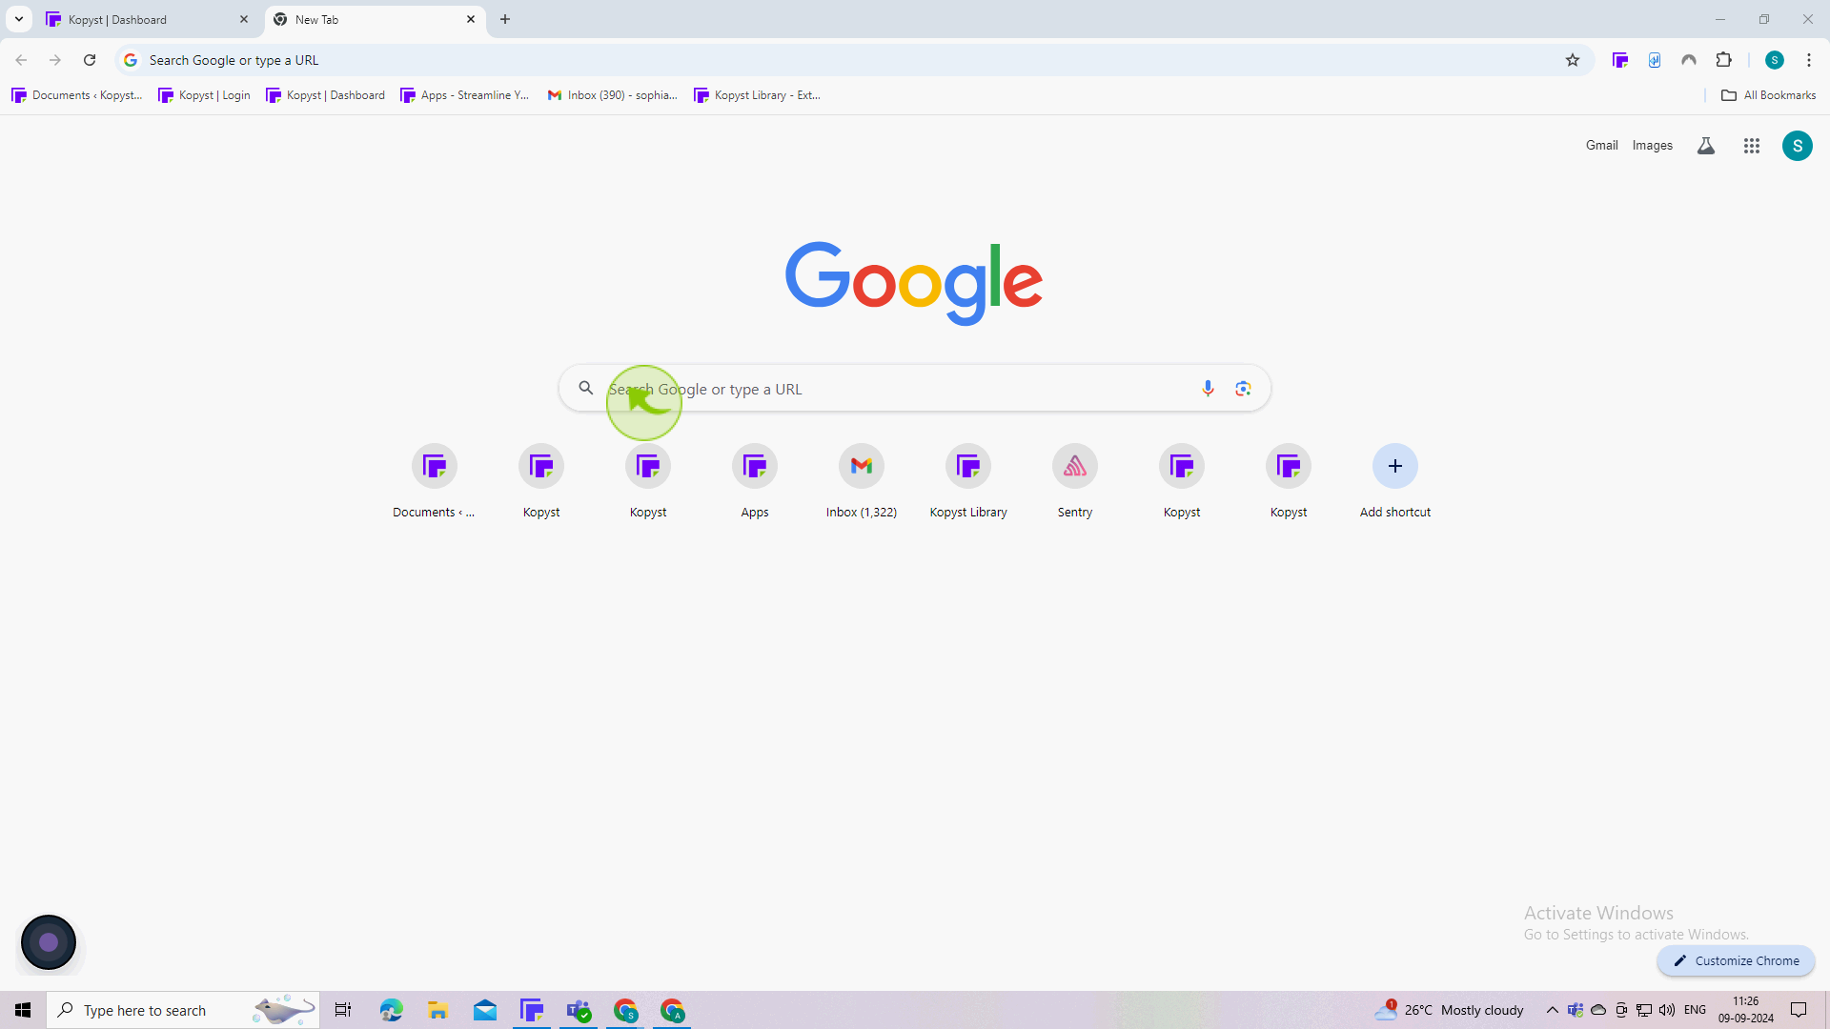
Task: Click the floating purple recorder button
Action: (49, 942)
